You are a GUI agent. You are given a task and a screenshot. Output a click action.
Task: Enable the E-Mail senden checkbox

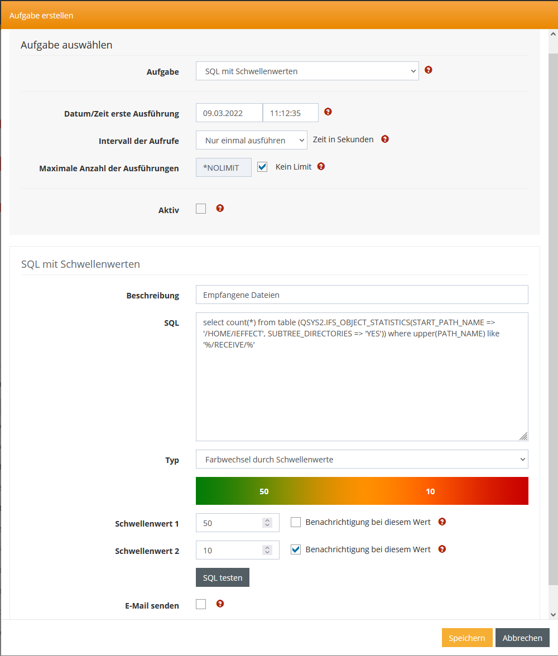(x=201, y=604)
